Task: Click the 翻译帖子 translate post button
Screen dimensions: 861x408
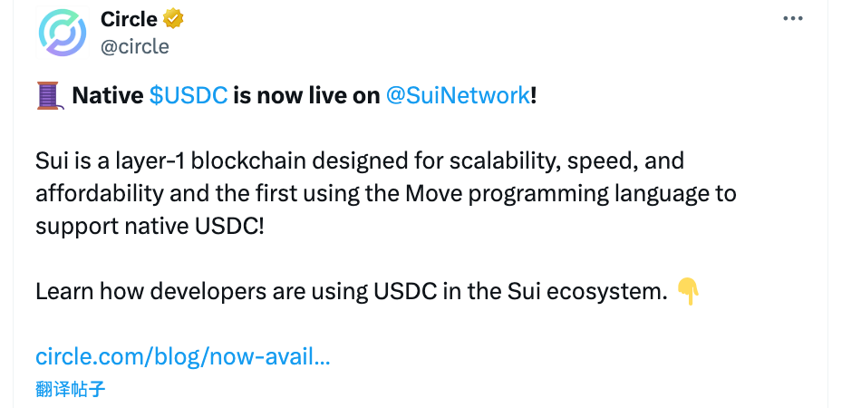Action: [x=71, y=390]
